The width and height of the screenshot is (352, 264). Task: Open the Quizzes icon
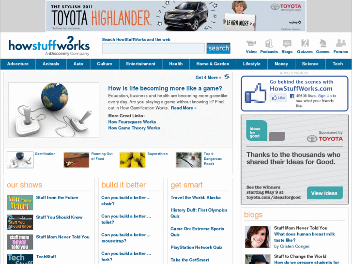pos(305,43)
